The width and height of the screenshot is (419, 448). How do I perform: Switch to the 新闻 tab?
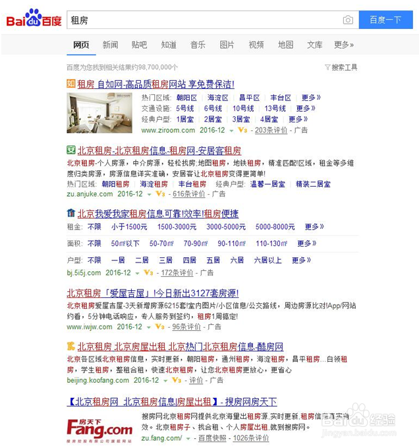(x=110, y=45)
